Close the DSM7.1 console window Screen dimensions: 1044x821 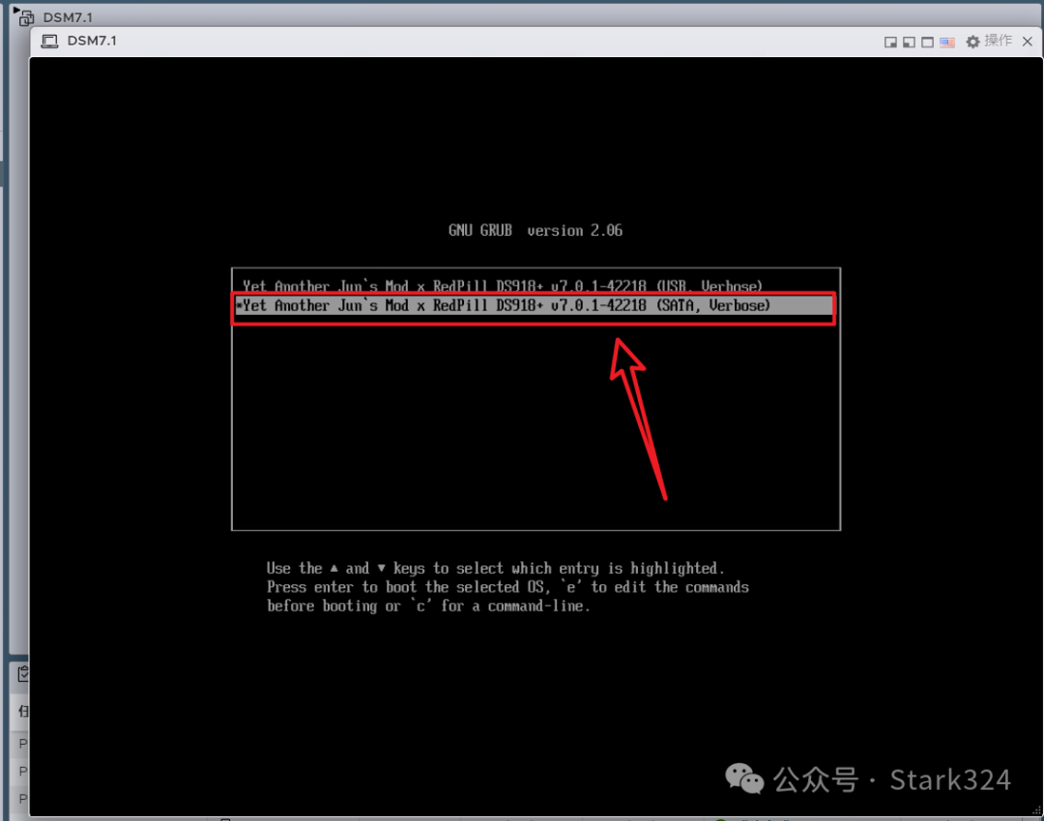[x=1028, y=42]
